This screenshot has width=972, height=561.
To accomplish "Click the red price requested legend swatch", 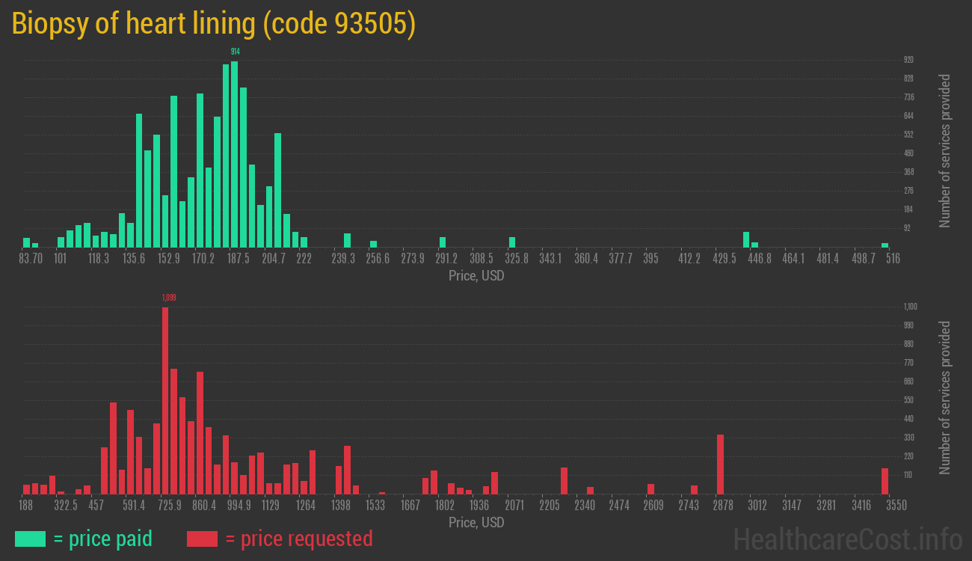I will click(x=202, y=539).
